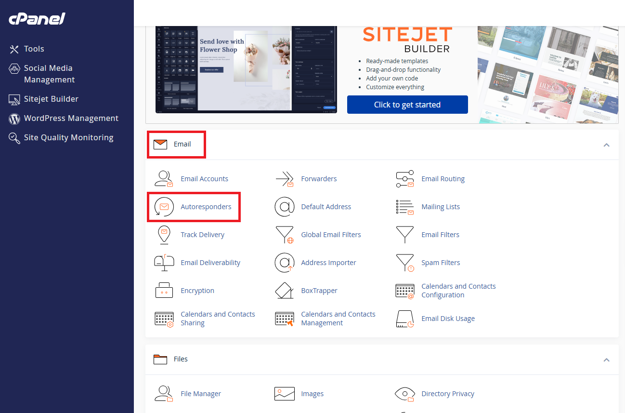The width and height of the screenshot is (625, 413).
Task: Click the Calendars and Contacts Management icon
Action: pyautogui.click(x=285, y=319)
